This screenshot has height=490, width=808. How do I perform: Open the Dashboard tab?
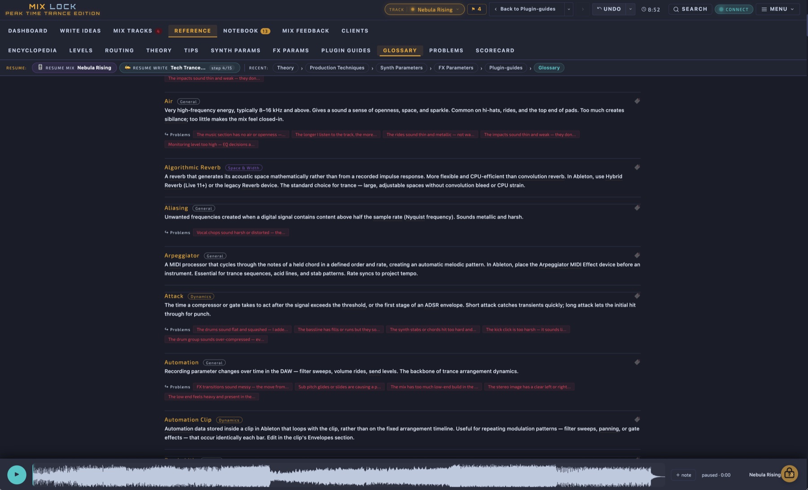point(28,31)
